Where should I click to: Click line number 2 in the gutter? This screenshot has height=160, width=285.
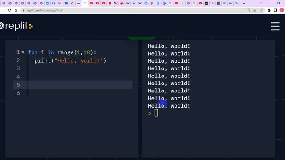pyautogui.click(x=18, y=60)
